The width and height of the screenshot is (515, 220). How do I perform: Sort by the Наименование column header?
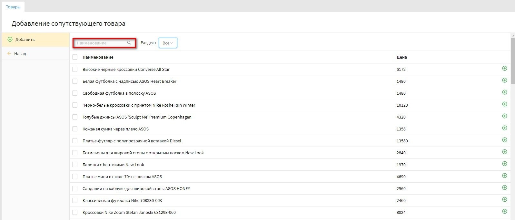(x=98, y=57)
